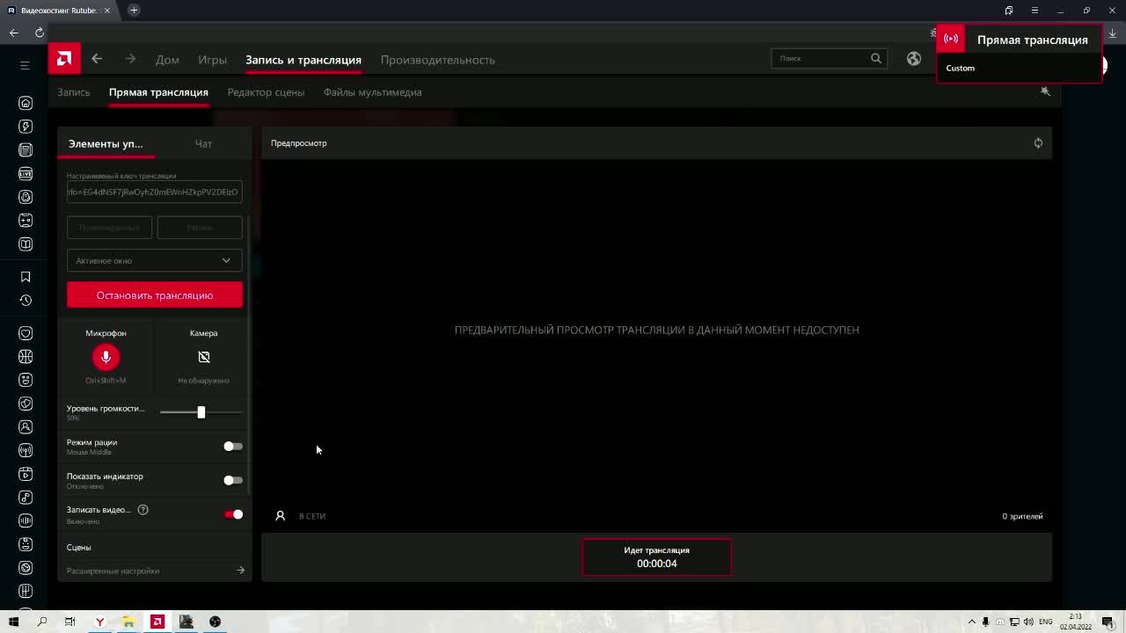The image size is (1126, 633).
Task: Click the viewer person icon next to В СЕТИ
Action: (x=280, y=516)
